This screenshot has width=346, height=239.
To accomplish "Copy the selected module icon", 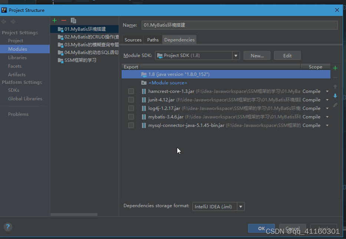I will point(73,20).
